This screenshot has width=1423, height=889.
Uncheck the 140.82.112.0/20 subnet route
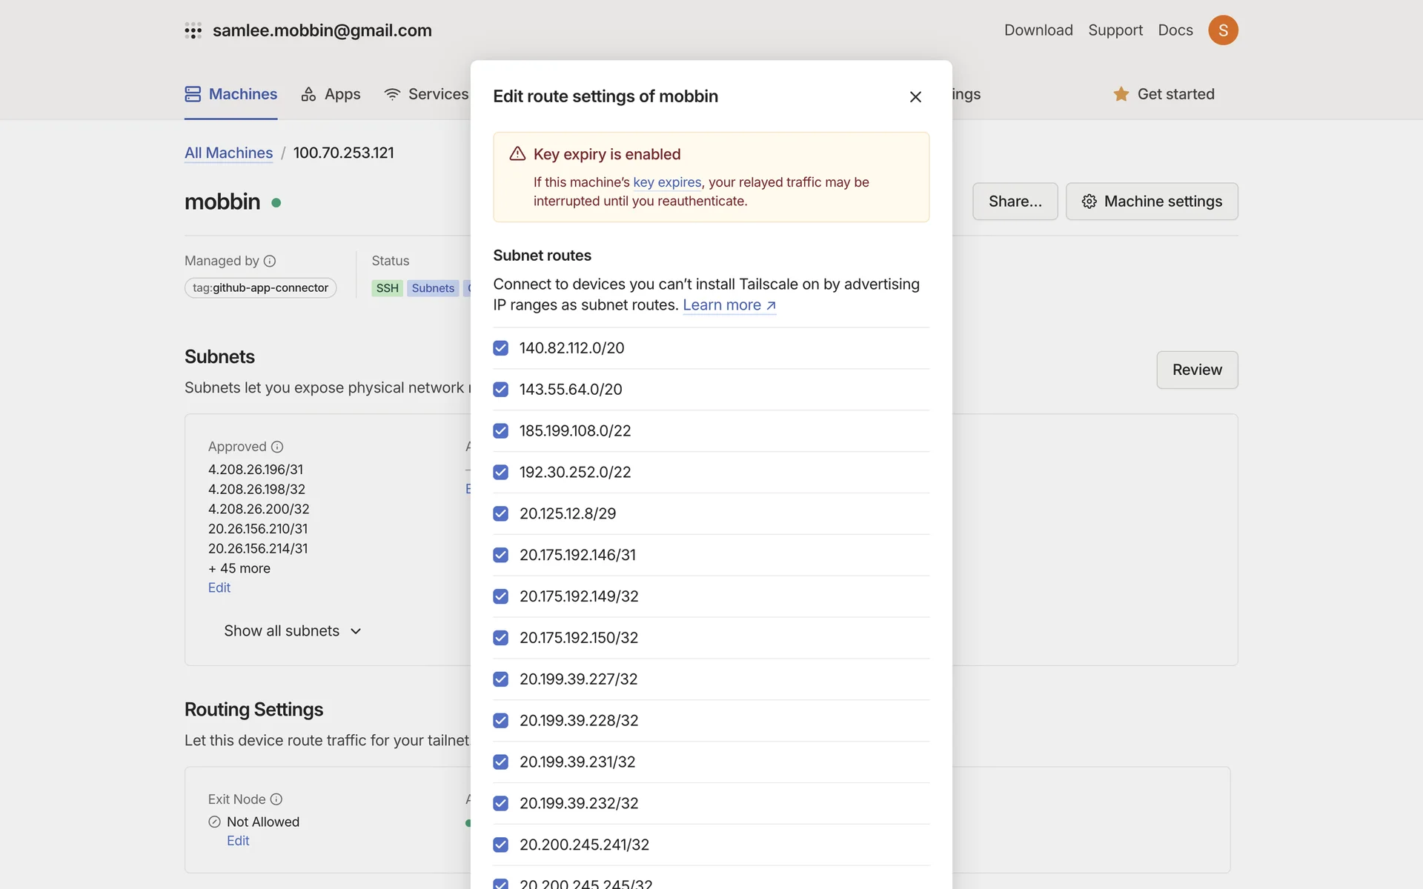pos(501,348)
